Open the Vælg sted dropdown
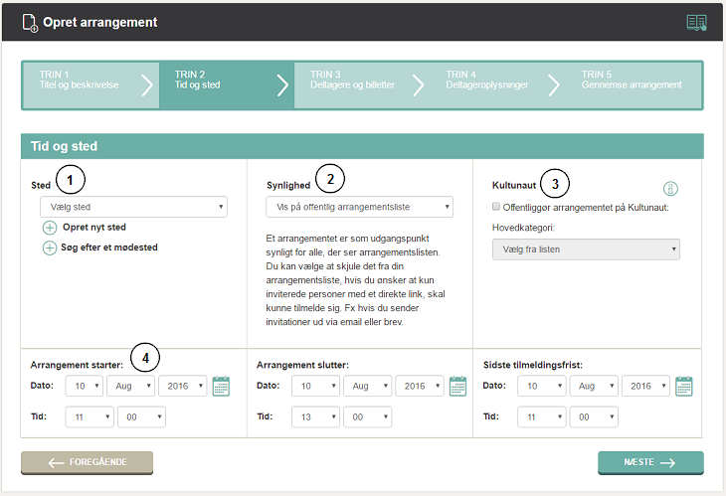The height and width of the screenshot is (496, 726). tap(133, 207)
